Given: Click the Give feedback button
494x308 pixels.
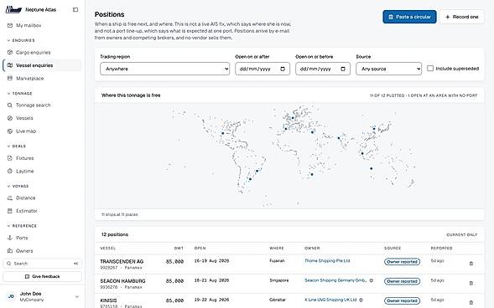Looking at the screenshot, I should (x=42, y=276).
